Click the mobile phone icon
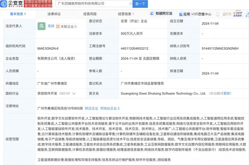The image size is (249, 165). 218,14
